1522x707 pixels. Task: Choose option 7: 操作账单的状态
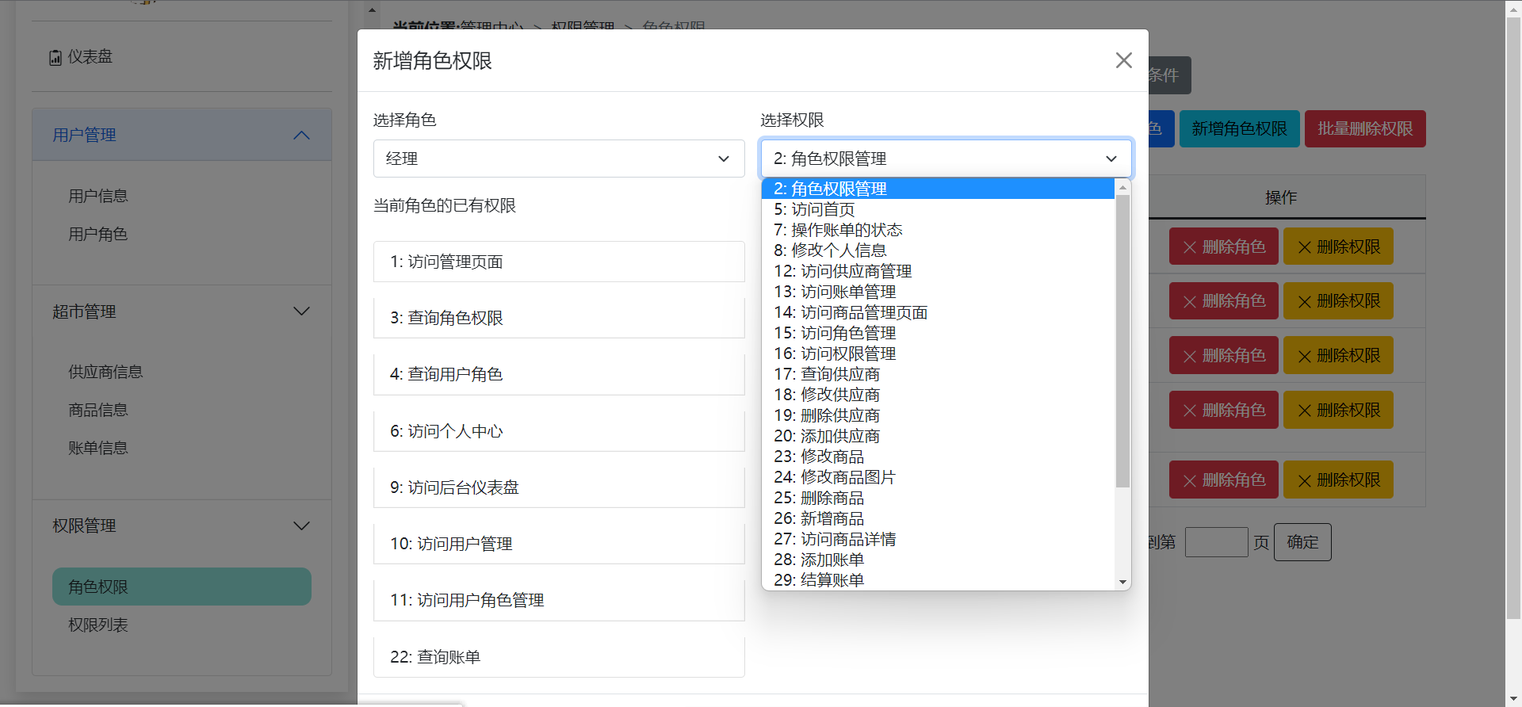point(938,230)
